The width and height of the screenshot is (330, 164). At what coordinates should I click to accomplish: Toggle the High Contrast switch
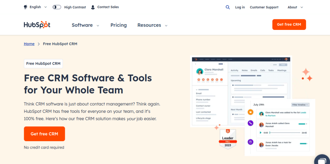[x=57, y=7]
